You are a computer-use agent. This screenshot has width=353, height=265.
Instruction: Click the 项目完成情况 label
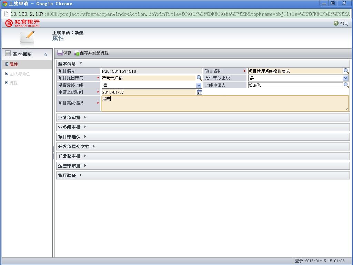coord(71,103)
